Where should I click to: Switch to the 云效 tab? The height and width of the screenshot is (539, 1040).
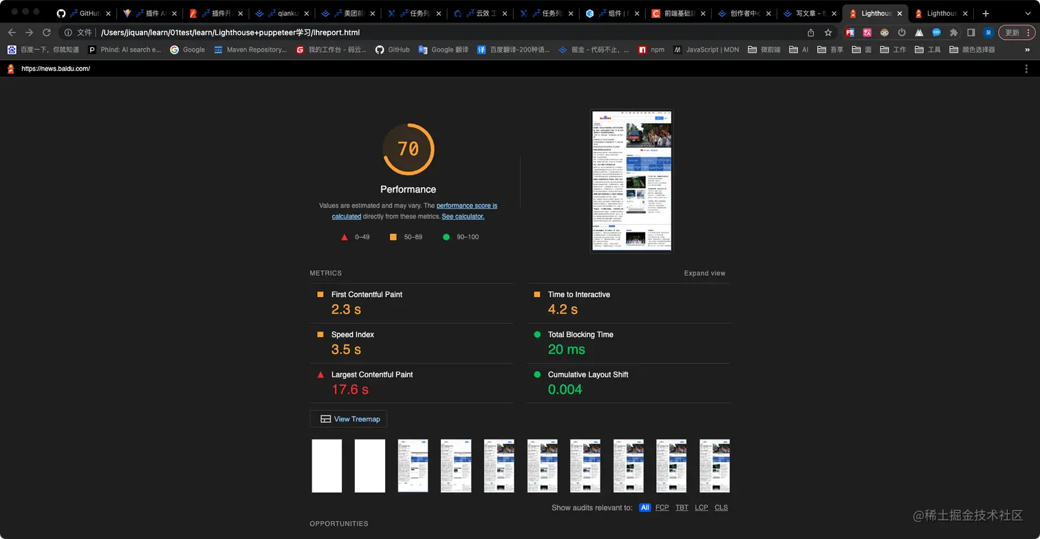tap(480, 13)
